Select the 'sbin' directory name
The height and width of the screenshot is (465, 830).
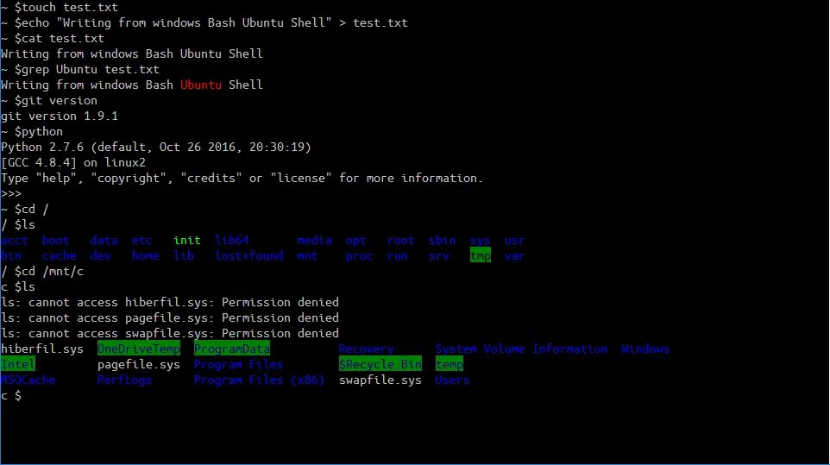[x=442, y=240]
